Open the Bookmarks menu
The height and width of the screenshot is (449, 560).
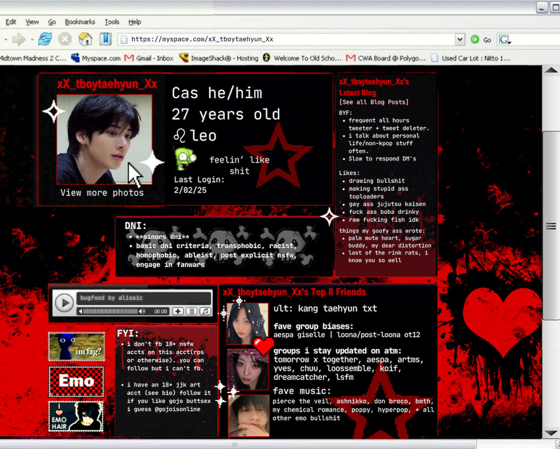tap(80, 22)
